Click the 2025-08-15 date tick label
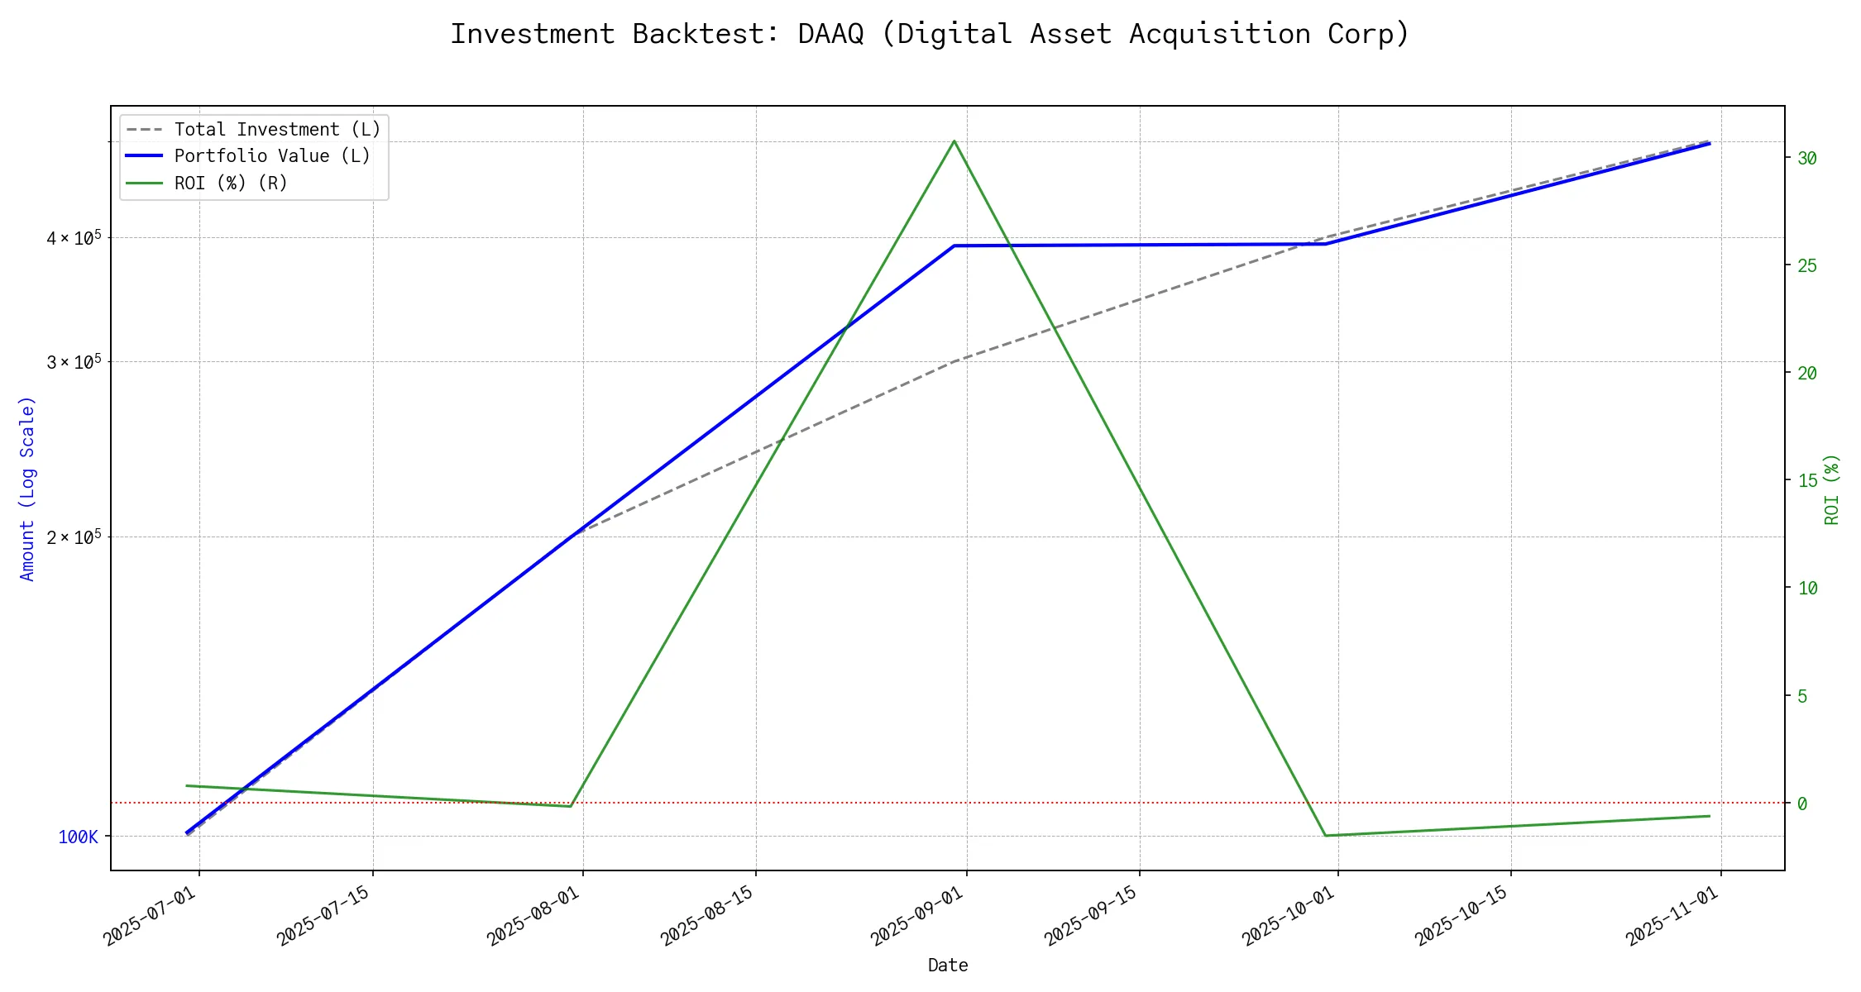Viewport: 1861px width, 992px height. [x=708, y=916]
